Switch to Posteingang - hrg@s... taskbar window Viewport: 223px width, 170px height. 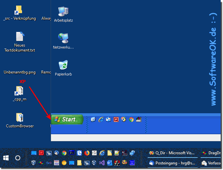[x=172, y=163]
